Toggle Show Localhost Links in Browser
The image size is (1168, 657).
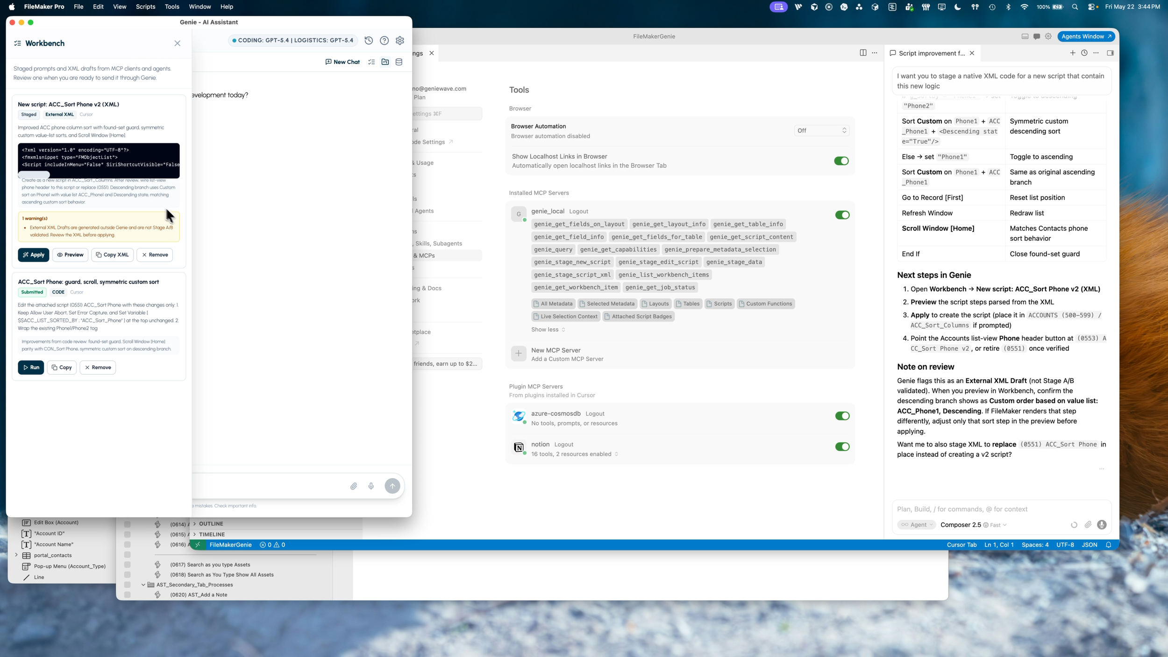[841, 161]
